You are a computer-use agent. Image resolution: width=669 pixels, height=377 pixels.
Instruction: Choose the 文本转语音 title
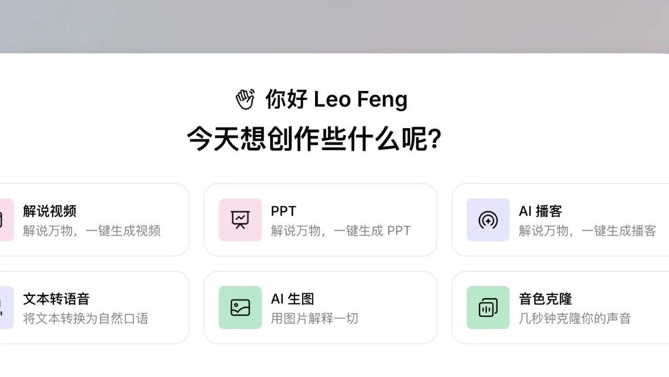[x=56, y=299]
